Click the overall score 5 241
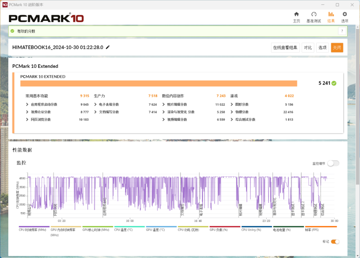 [324, 83]
